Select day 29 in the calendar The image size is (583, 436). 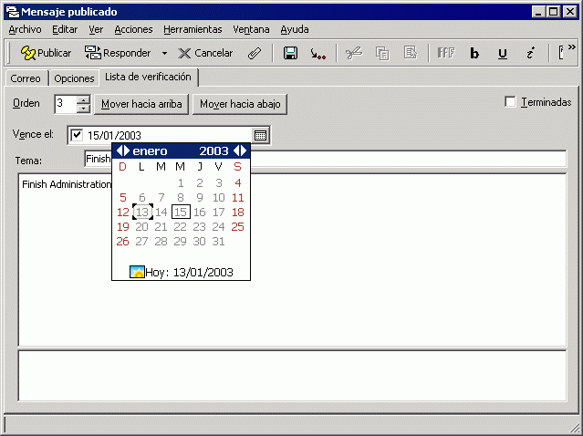(x=181, y=241)
